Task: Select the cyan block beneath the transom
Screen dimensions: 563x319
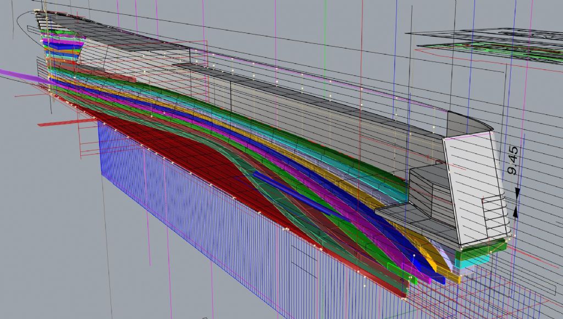Action: coord(473,261)
